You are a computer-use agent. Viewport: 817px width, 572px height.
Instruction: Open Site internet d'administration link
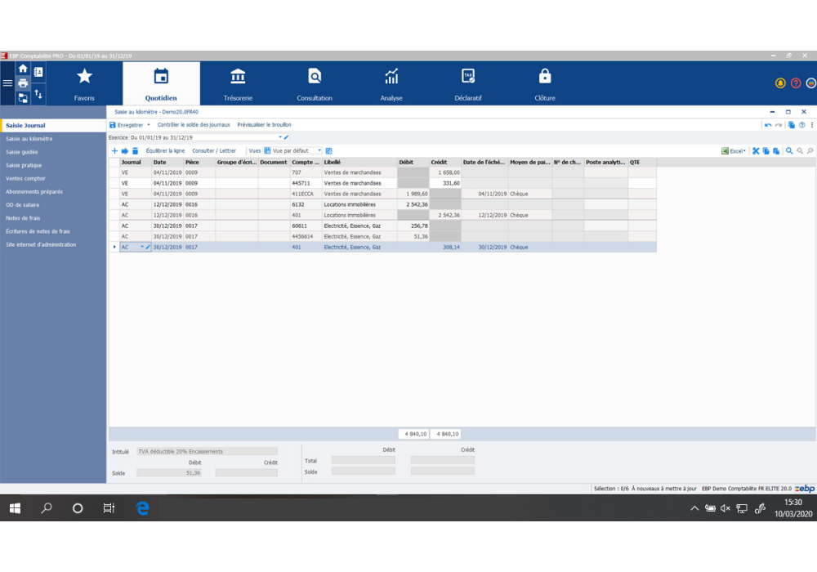coord(41,245)
